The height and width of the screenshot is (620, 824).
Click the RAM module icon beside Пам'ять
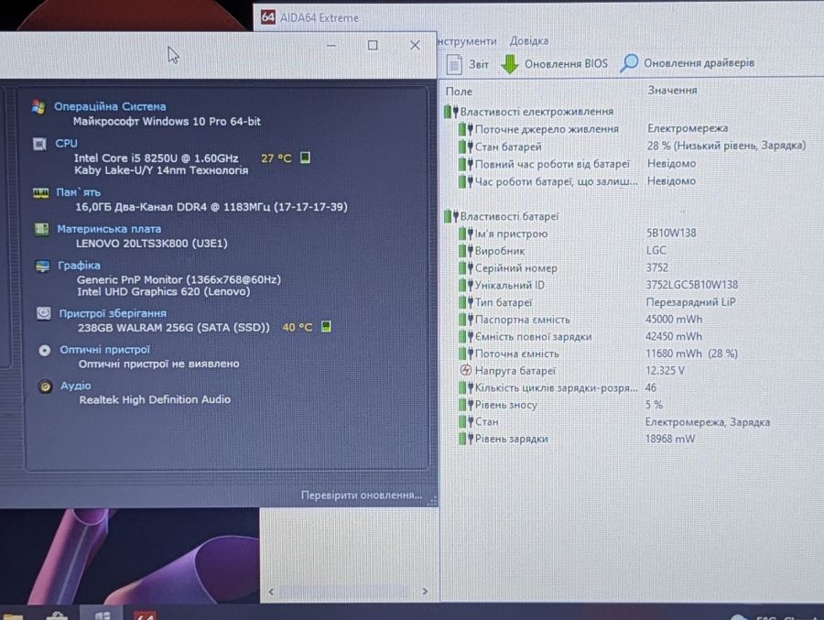tap(40, 193)
